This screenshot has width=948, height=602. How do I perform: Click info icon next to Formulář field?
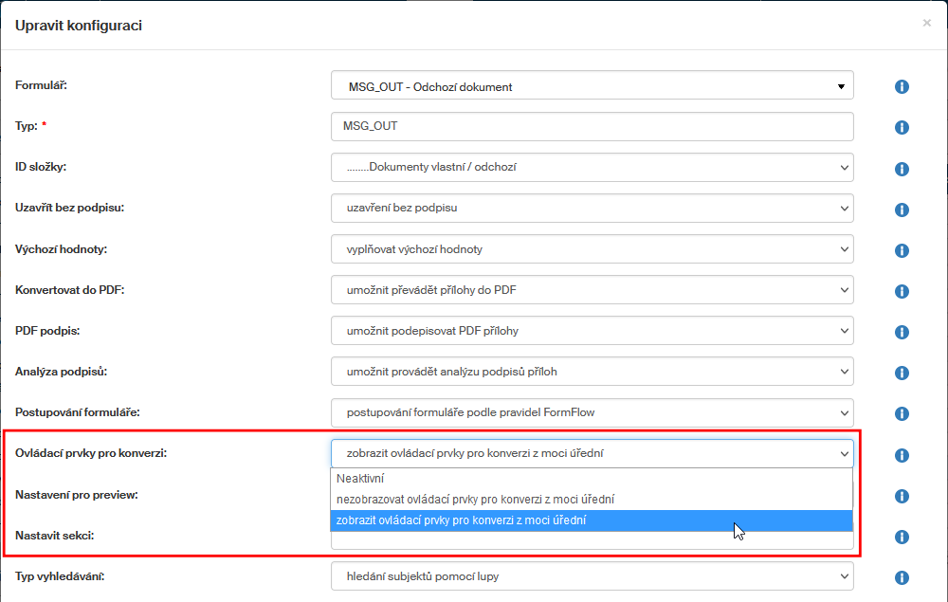[902, 87]
